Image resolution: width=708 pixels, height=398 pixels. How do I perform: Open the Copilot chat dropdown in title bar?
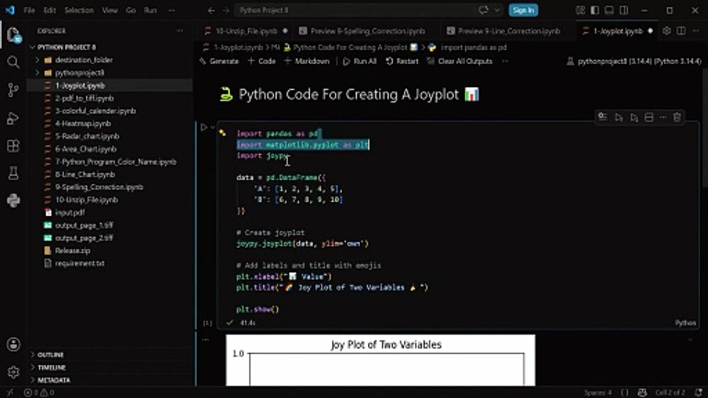pyautogui.click(x=497, y=10)
